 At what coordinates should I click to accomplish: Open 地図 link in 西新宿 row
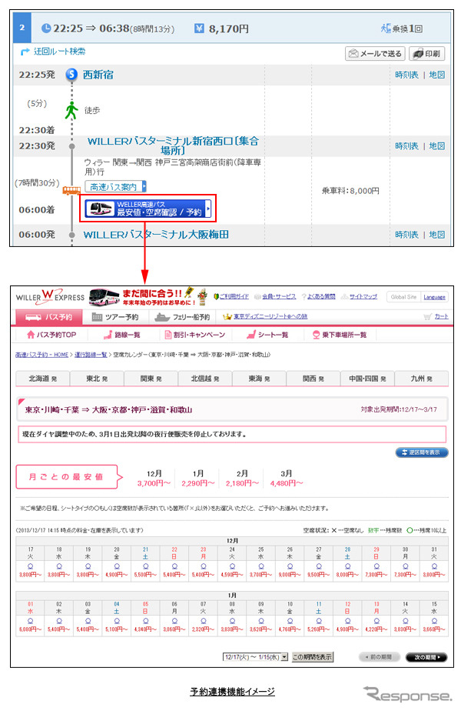(x=437, y=75)
